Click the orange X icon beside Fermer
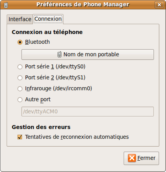This screenshot has width=166, height=172. tap(132, 158)
